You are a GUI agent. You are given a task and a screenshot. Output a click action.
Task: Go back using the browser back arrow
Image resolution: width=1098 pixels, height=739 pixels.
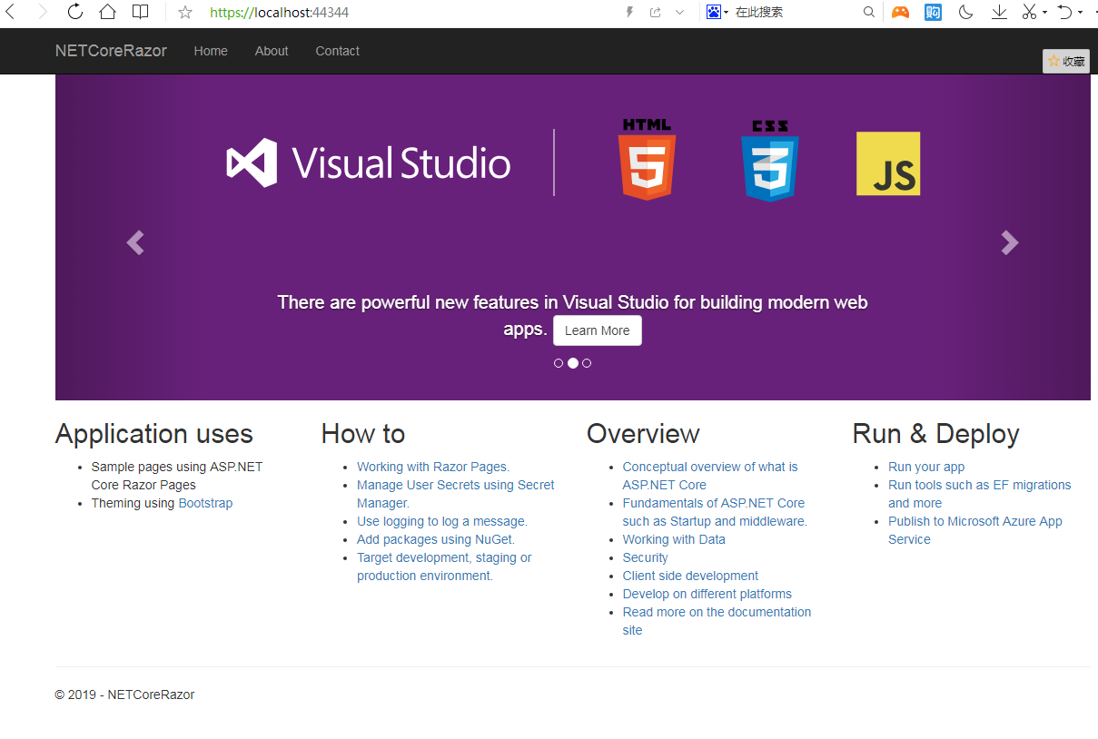tap(11, 12)
